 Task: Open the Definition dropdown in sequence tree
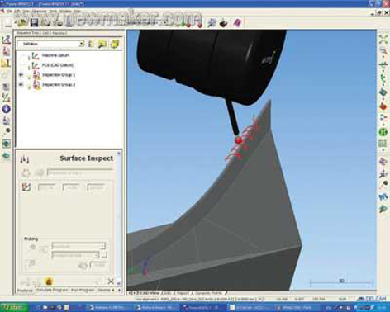[x=81, y=44]
